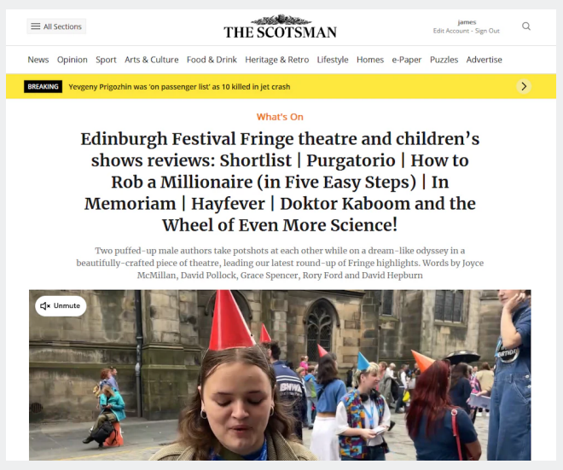Click The Scotsman logo

(x=280, y=26)
